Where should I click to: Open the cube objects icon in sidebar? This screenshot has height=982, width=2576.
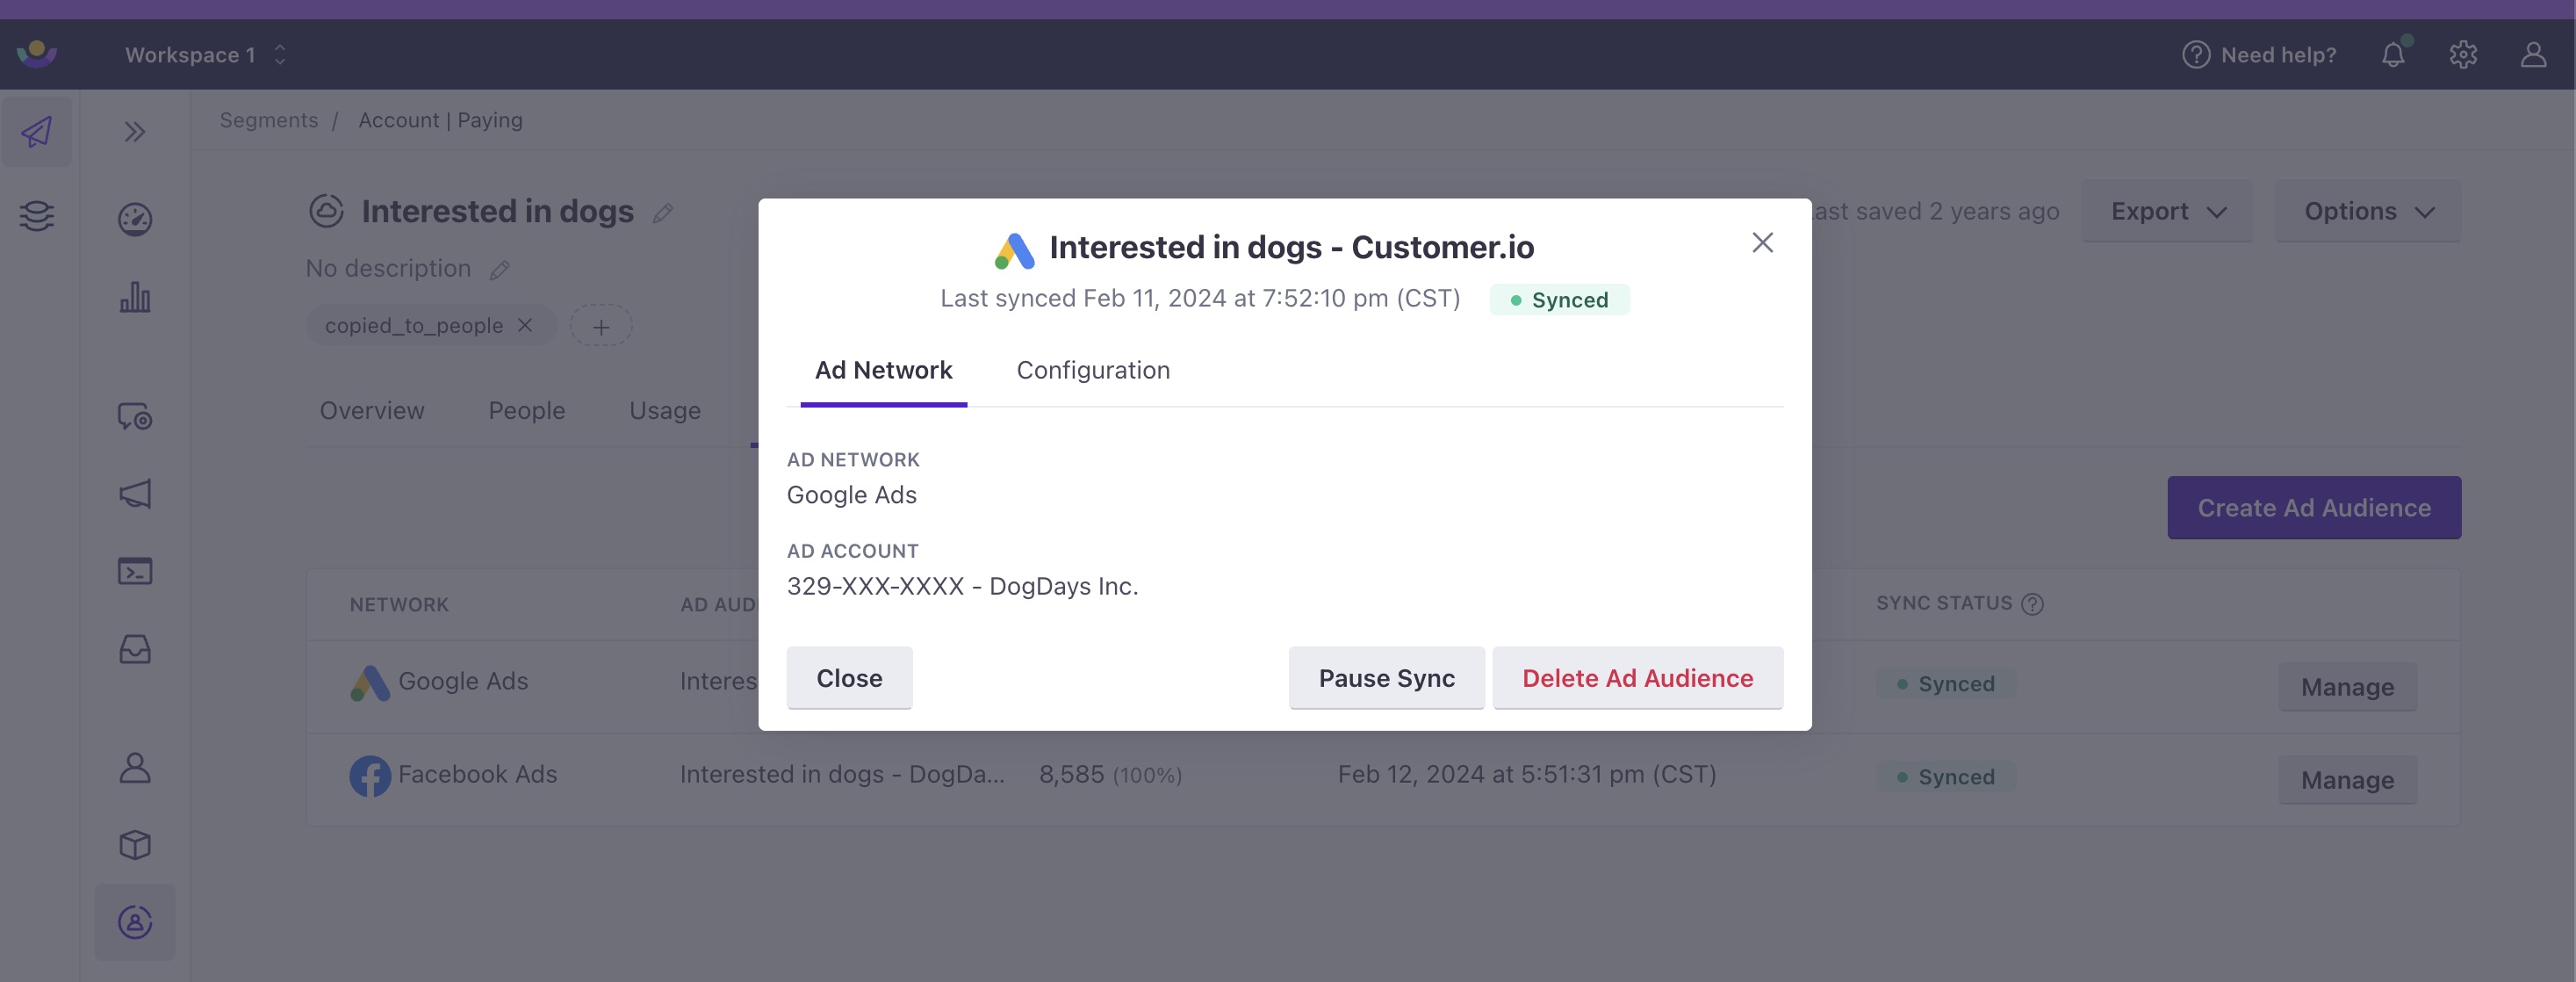click(x=135, y=845)
